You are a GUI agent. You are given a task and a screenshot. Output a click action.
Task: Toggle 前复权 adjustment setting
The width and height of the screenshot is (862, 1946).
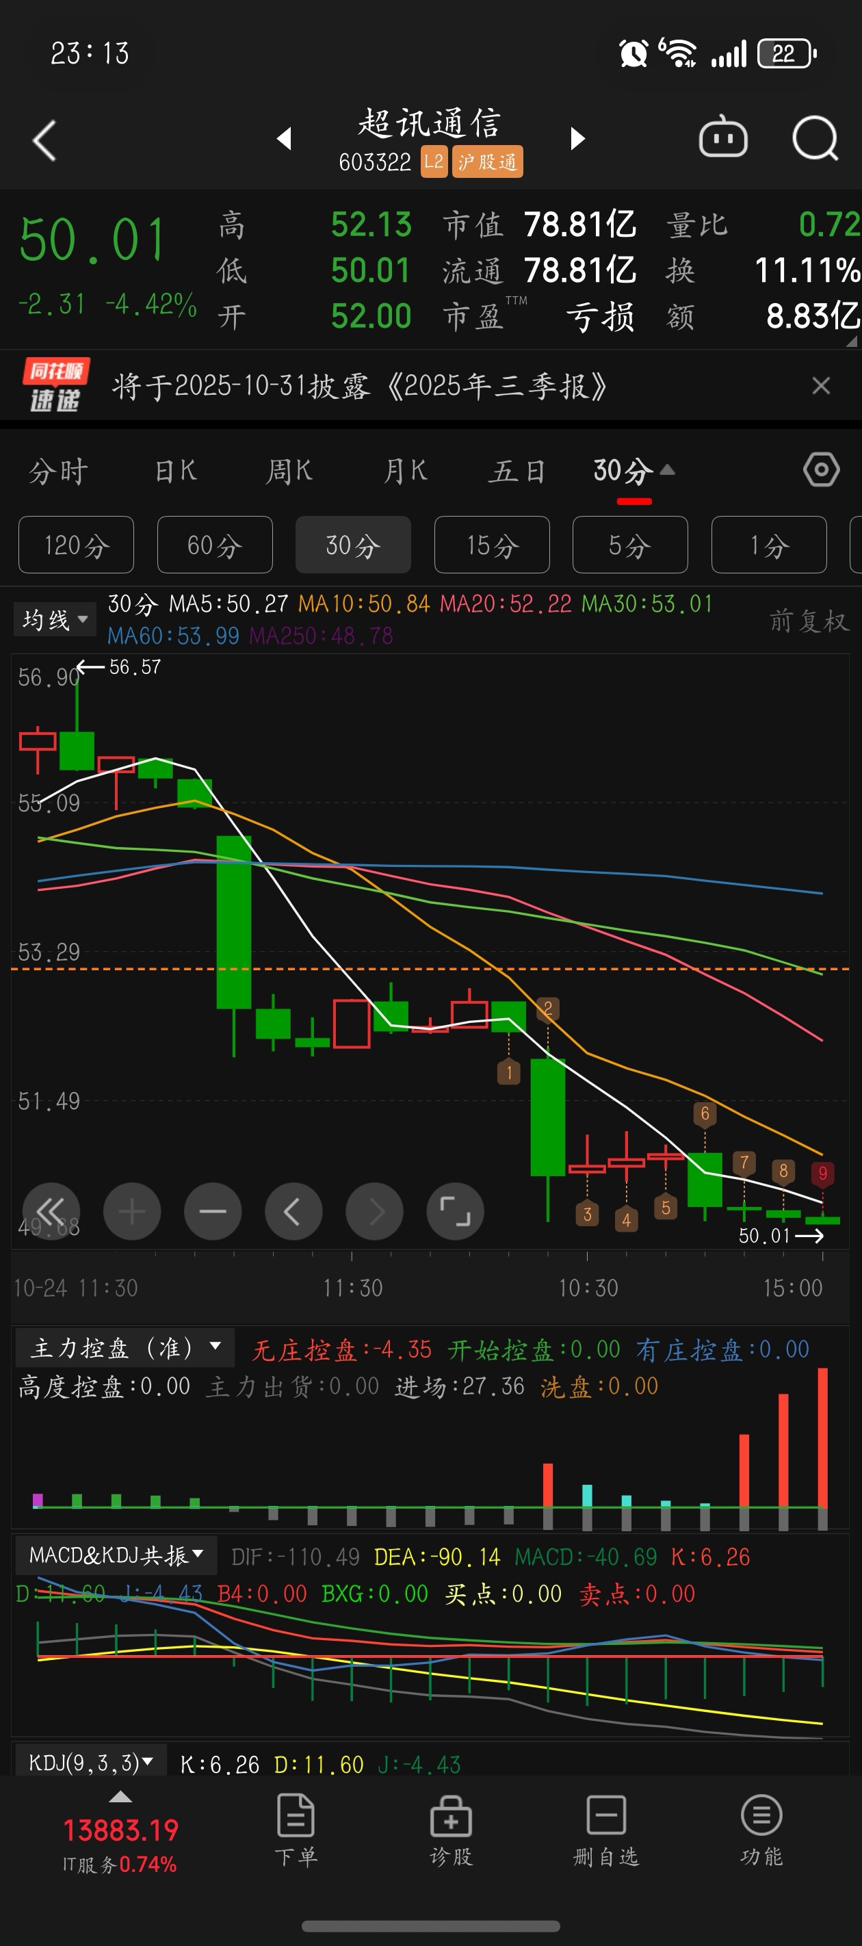(x=809, y=621)
